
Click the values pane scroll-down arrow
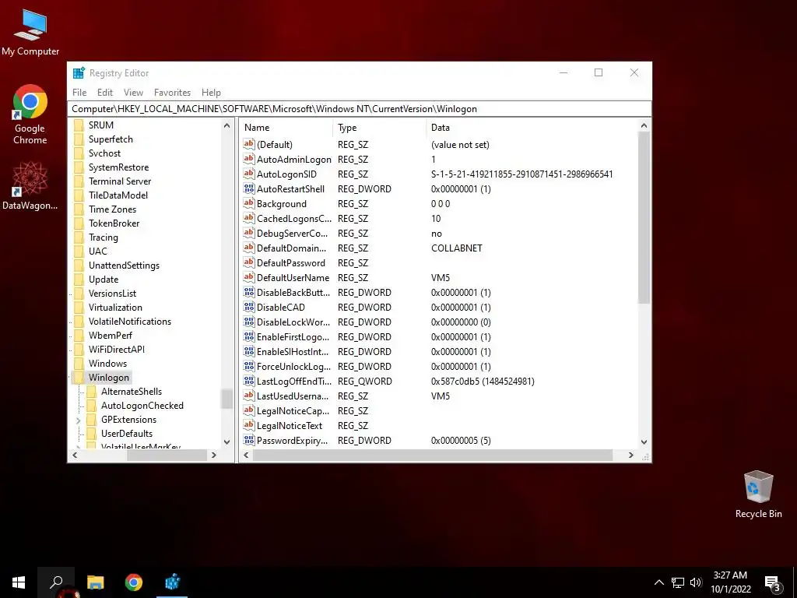644,442
